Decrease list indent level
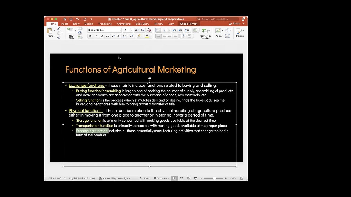Screen dimensions: 351x197 pos(174,30)
